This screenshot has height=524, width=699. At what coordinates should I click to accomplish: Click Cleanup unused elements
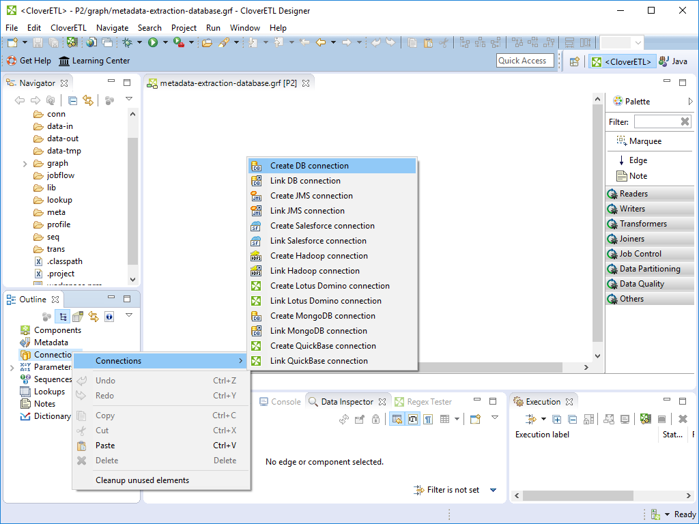pyautogui.click(x=161, y=480)
